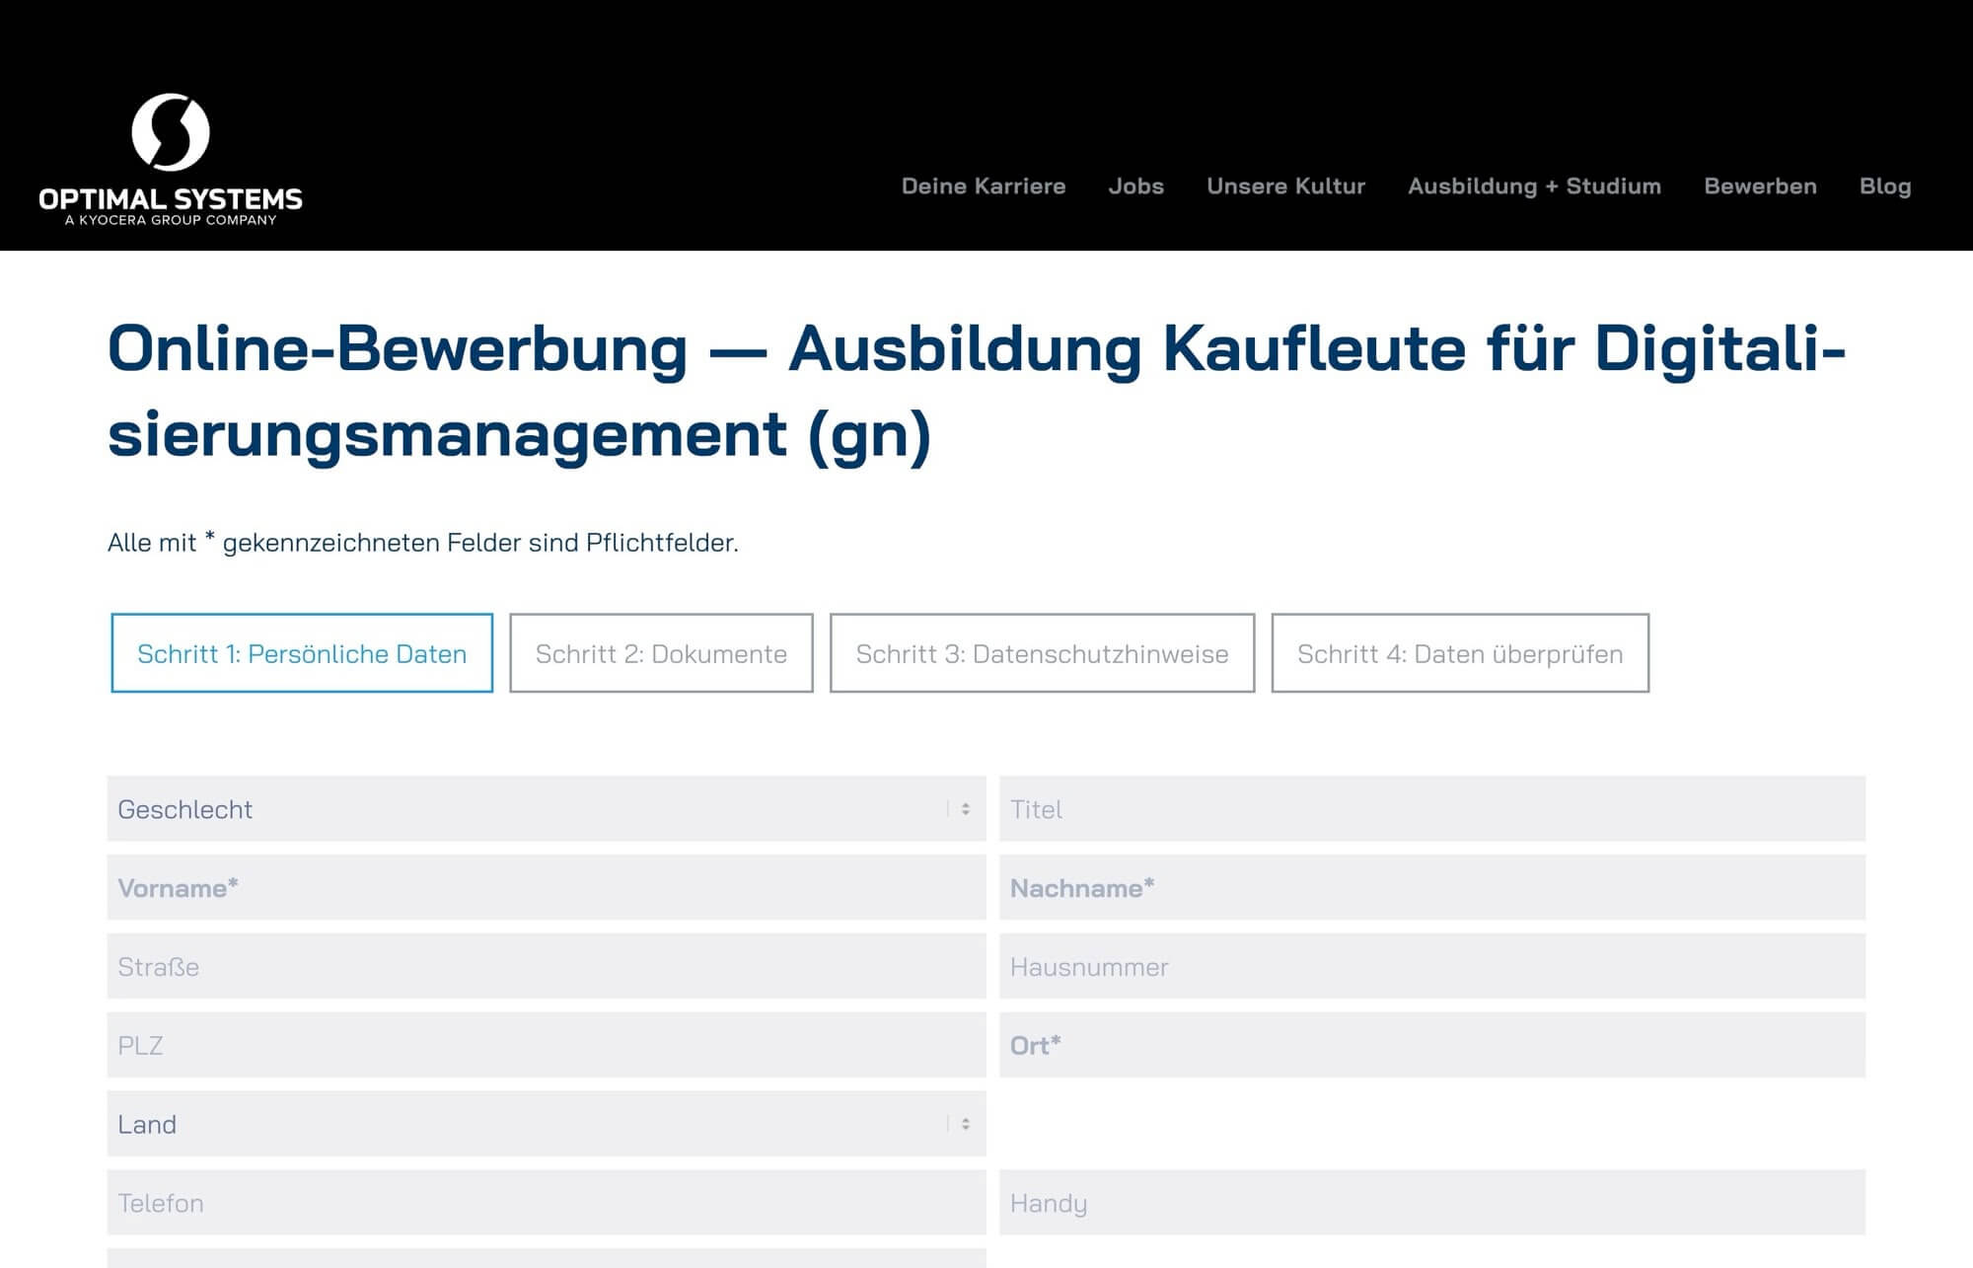The height and width of the screenshot is (1268, 1973).
Task: Open Unsere Kultur page
Action: [x=1285, y=186]
